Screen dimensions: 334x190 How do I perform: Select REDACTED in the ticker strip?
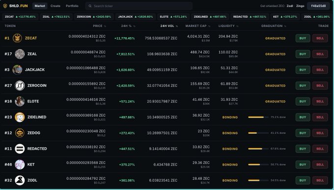click(250, 17)
